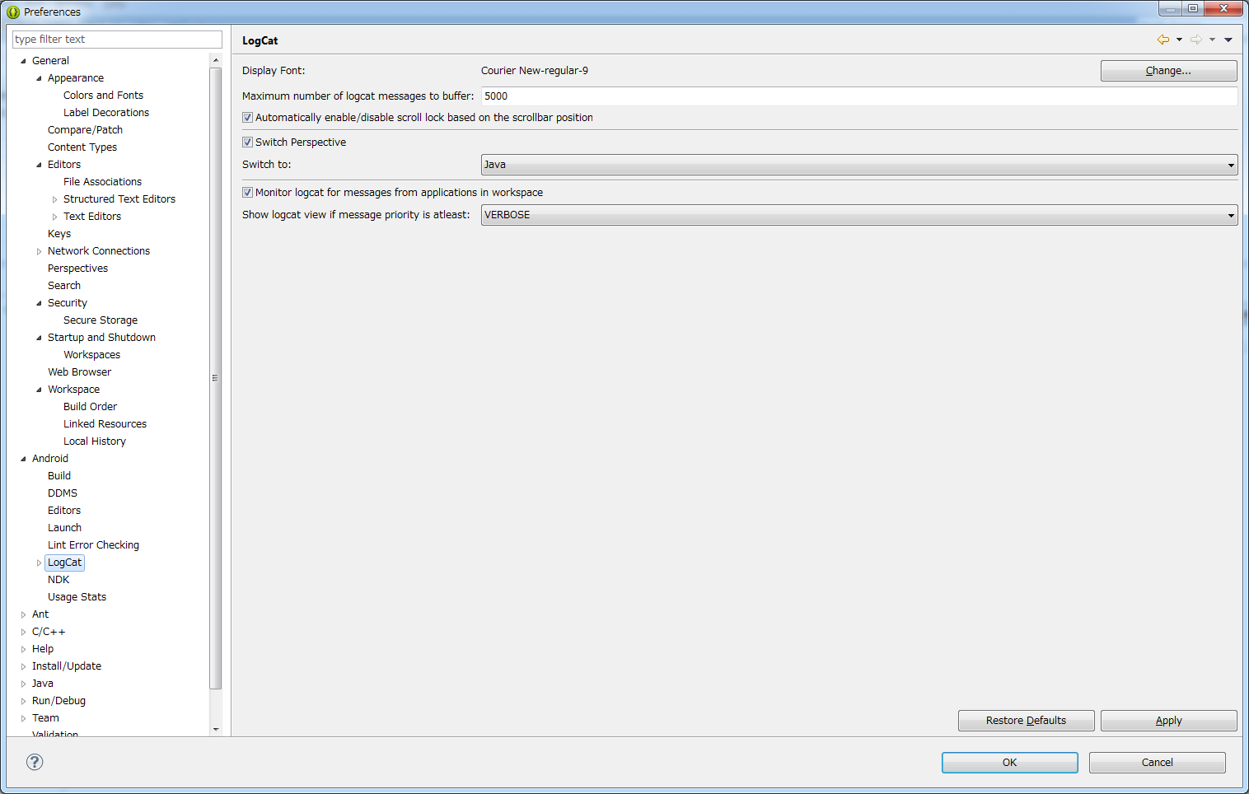Screen dimensions: 1249x794
Task: Open the message priority dropdown showing VERBOSE
Action: [x=1231, y=215]
